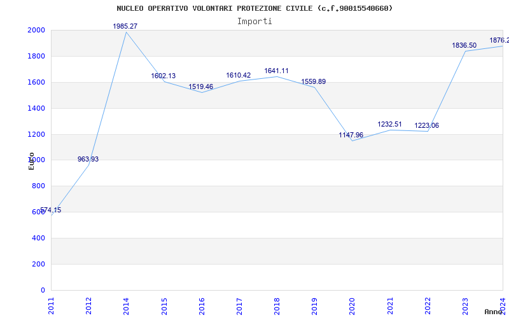Click the 2014 year tick label
The width and height of the screenshot is (509, 318).
pos(126,306)
